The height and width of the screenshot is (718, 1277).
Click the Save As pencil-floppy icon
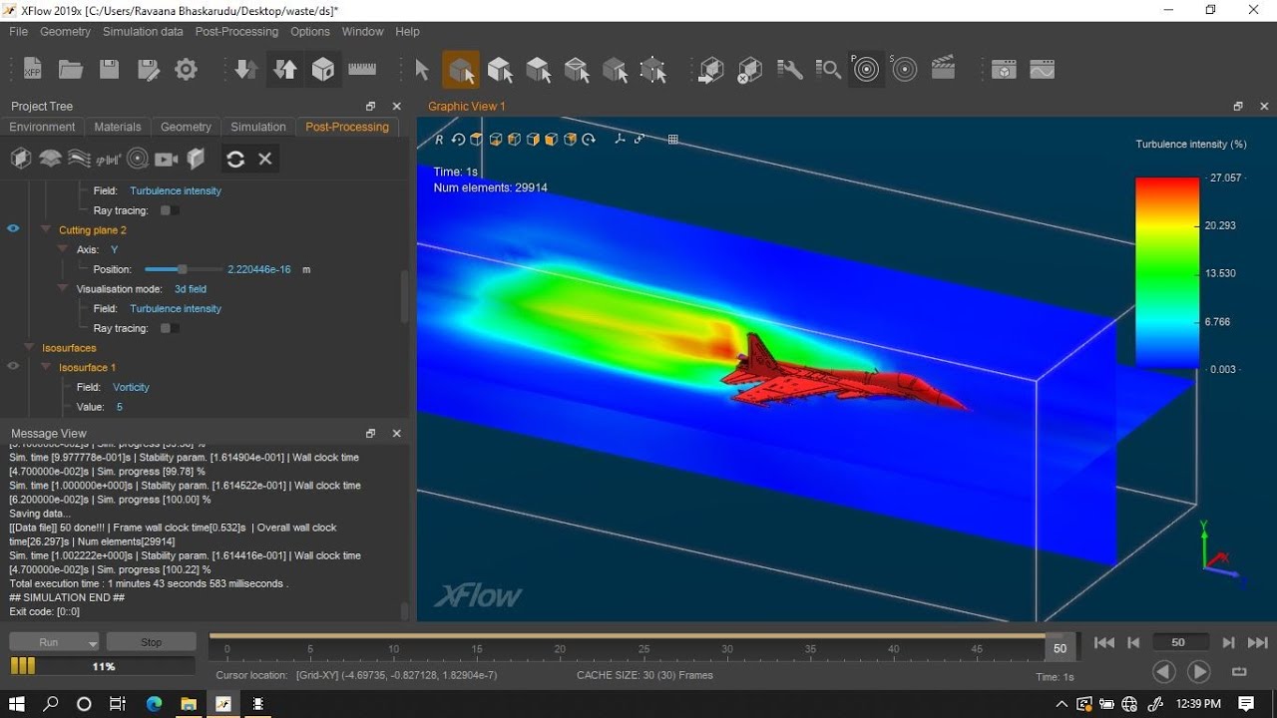[x=148, y=70]
